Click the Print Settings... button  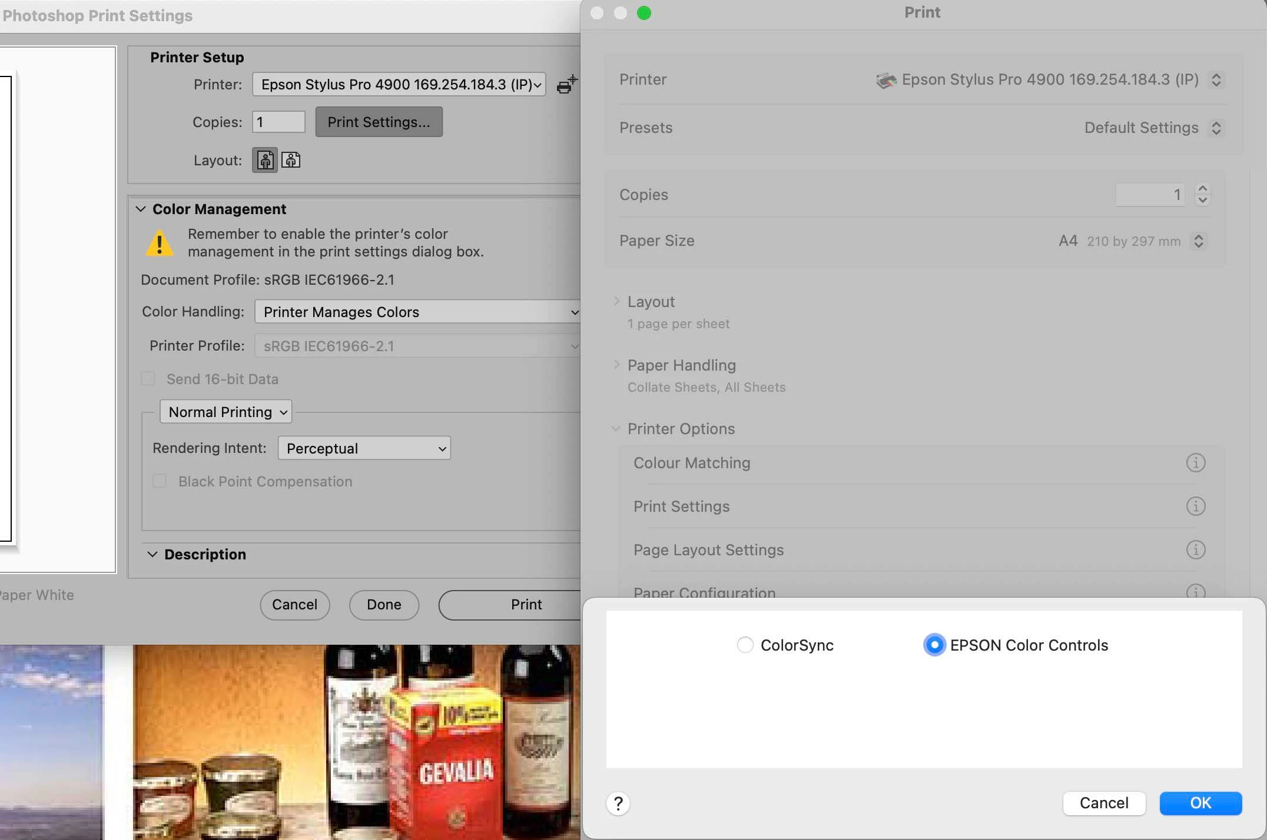click(379, 122)
